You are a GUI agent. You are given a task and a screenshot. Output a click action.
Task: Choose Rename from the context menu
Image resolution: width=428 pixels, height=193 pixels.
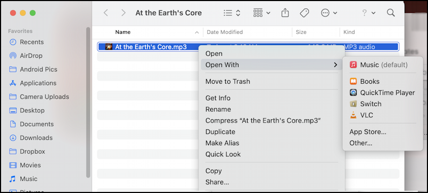(218, 109)
